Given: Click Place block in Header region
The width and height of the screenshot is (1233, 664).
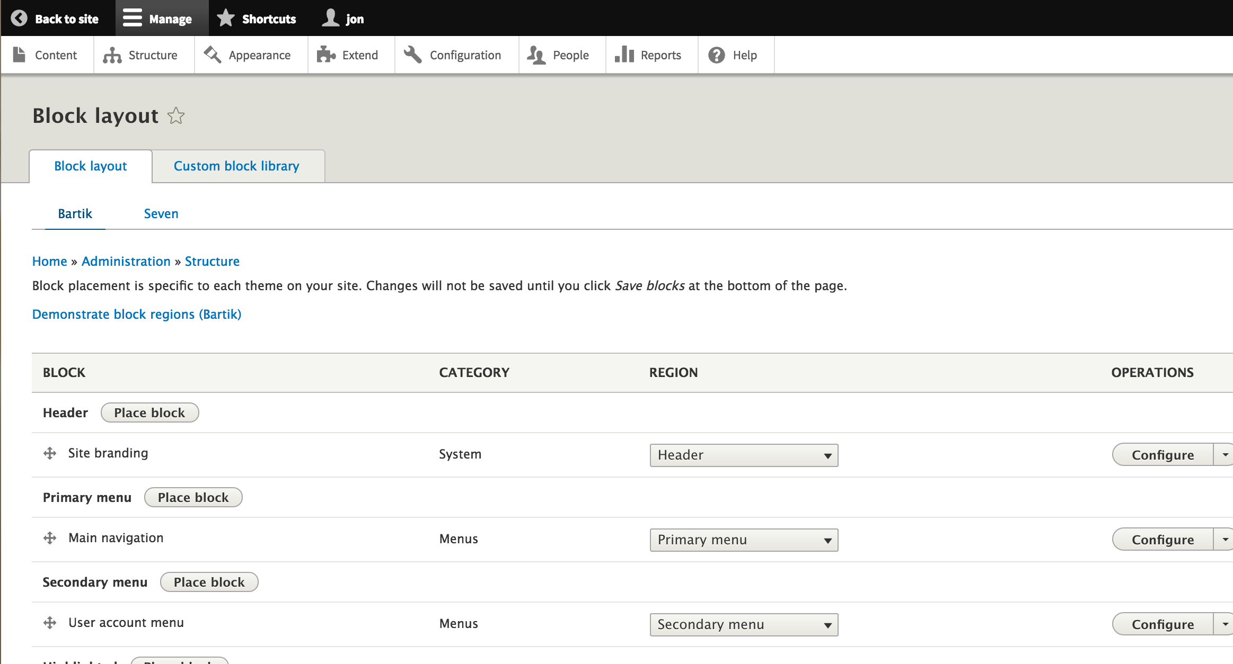Looking at the screenshot, I should coord(149,413).
